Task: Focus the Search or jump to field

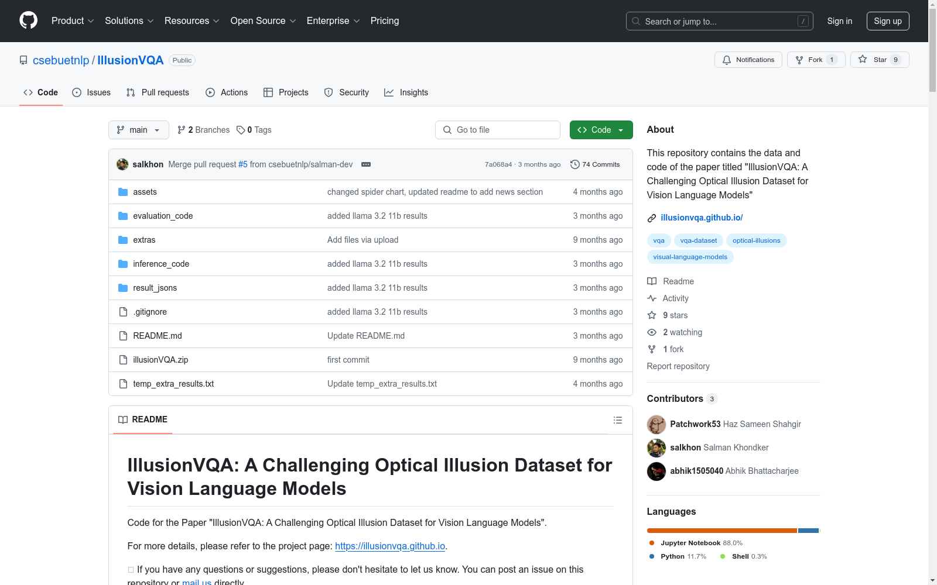Action: pos(720,21)
